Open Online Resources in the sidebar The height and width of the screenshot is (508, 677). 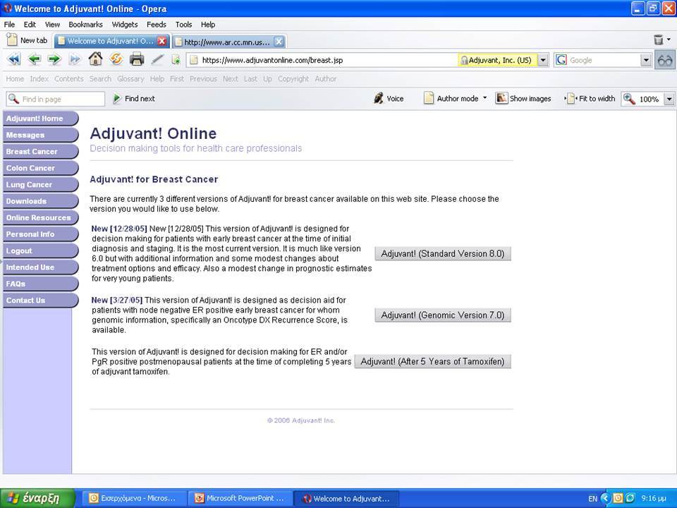41,218
